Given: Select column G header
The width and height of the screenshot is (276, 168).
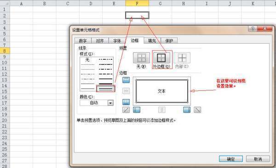Looking at the screenshot, I should pos(160,3).
